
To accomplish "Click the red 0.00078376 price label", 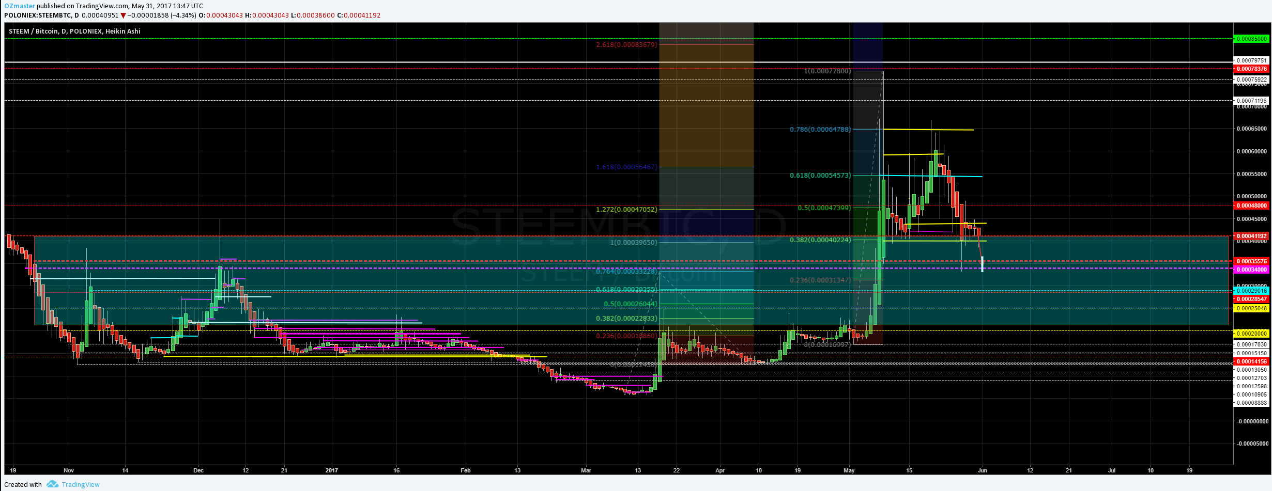I will 1252,69.
